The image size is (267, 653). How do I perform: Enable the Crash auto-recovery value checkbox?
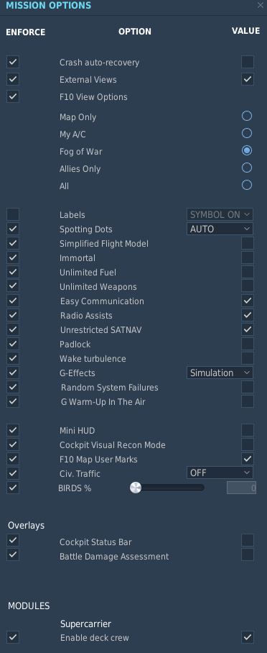coord(248,62)
